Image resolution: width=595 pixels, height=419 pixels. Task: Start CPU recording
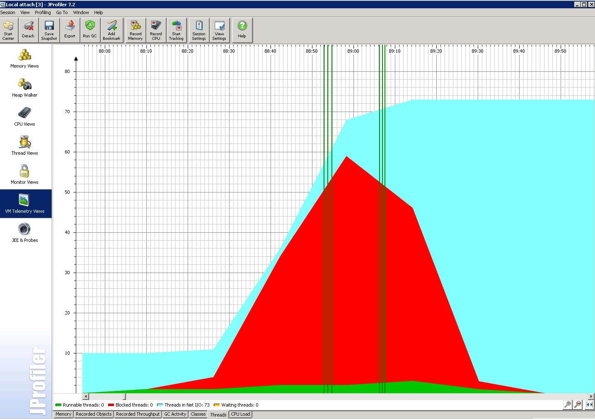[156, 30]
